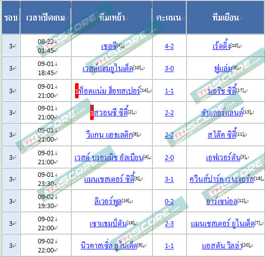
Task: Open the ซันเดอร์แลนด์ team link
Action: tap(222, 112)
